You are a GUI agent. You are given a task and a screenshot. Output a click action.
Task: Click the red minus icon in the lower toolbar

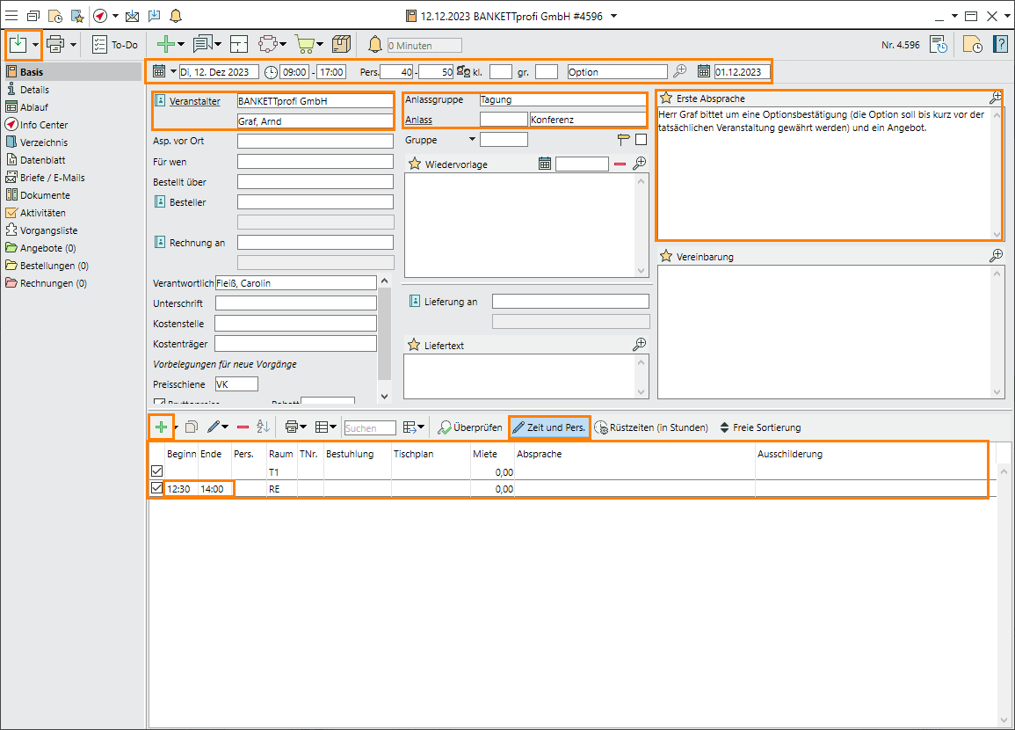tap(243, 427)
